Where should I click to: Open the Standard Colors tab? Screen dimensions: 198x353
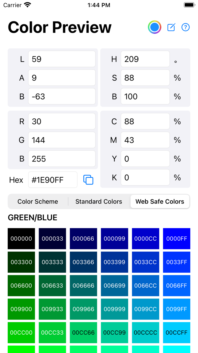tap(98, 201)
